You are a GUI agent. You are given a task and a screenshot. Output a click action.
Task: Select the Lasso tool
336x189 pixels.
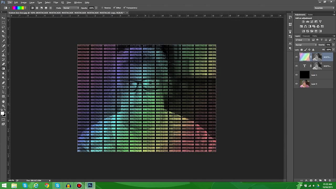click(3, 27)
